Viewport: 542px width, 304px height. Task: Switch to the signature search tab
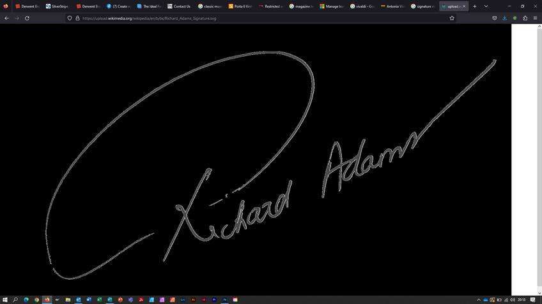(422, 6)
